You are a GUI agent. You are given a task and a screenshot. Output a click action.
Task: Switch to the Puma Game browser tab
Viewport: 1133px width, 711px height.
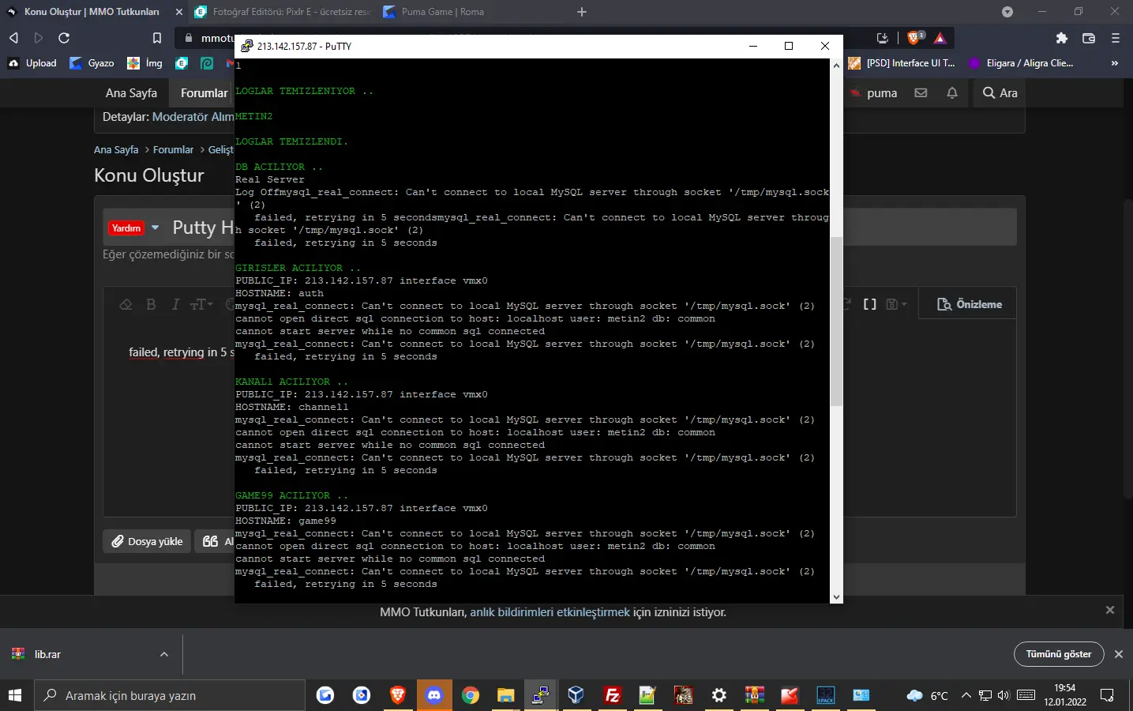pos(442,12)
